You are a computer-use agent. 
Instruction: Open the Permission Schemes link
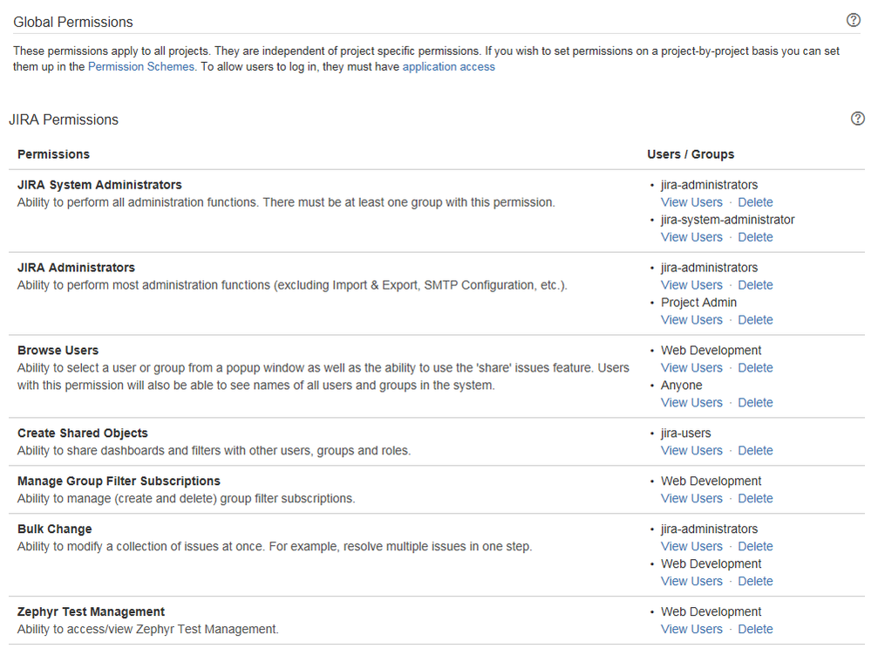141,66
